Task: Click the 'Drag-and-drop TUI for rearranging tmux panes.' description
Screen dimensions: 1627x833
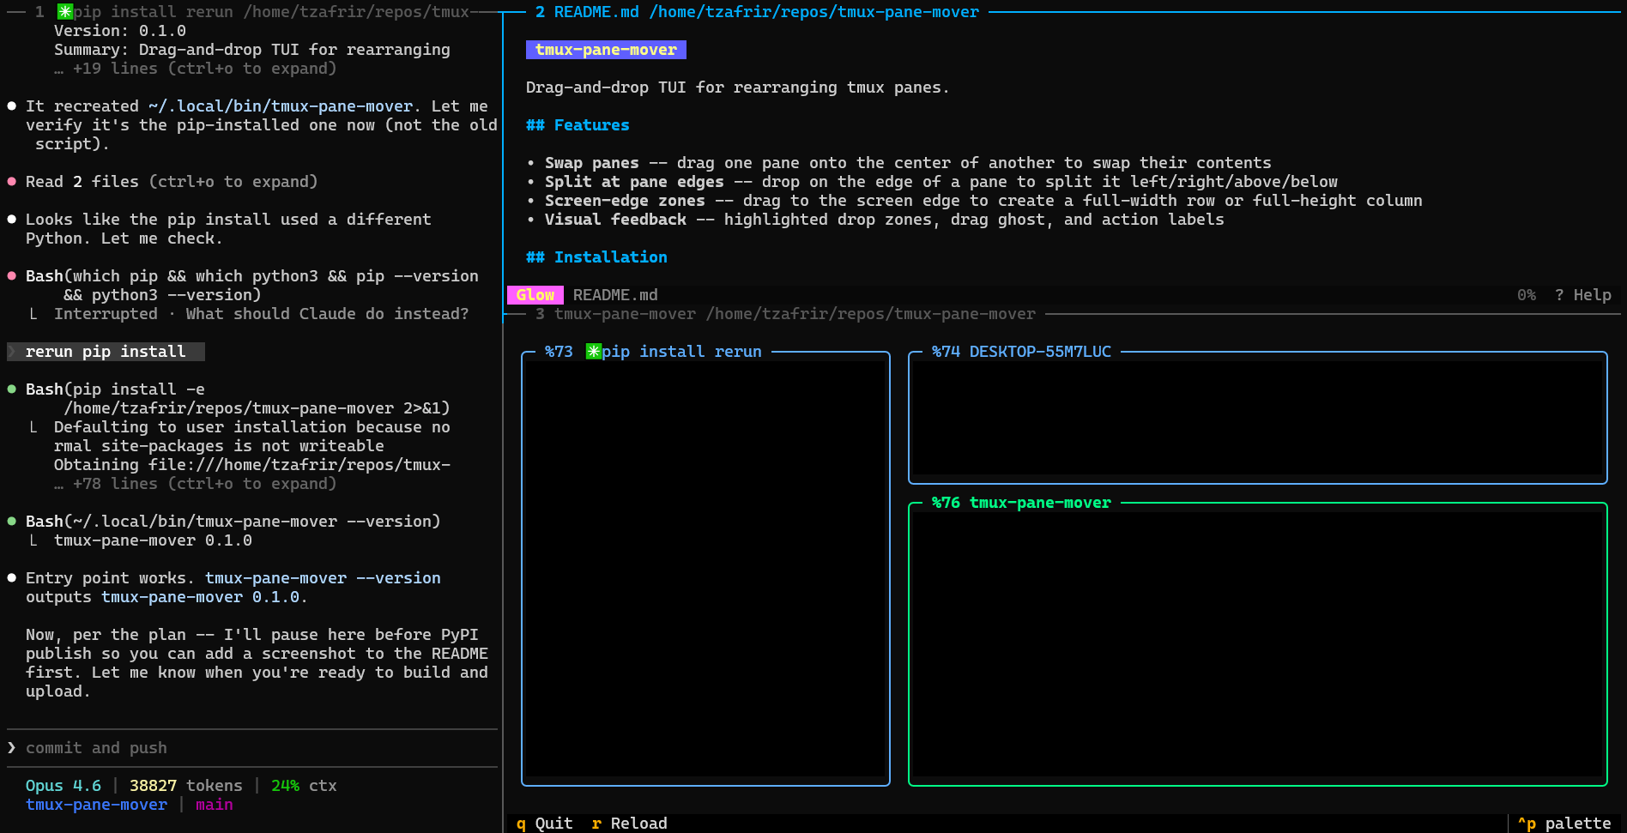Action: pyautogui.click(x=738, y=88)
